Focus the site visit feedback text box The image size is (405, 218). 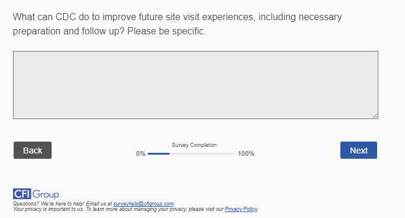[x=196, y=85]
